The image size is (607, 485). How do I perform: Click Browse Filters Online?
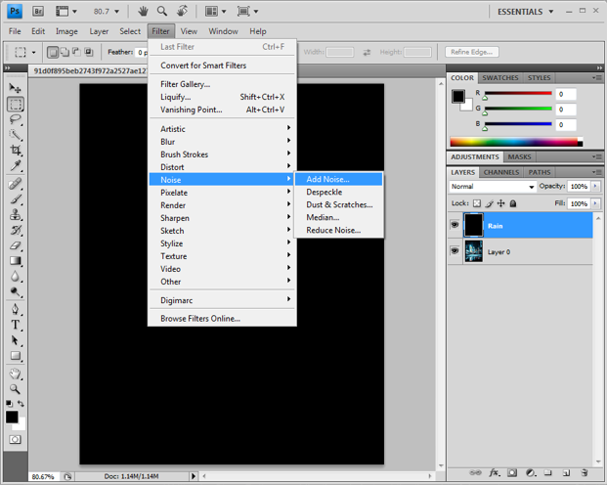200,319
